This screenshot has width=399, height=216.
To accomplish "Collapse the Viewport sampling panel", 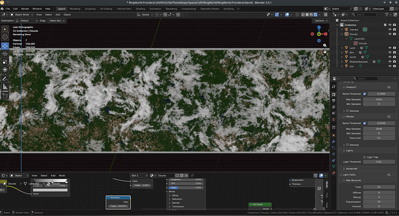I will [x=344, y=87].
